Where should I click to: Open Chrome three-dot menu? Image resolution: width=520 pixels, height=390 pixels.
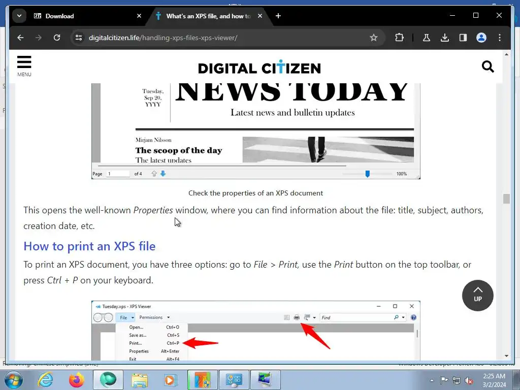(500, 38)
